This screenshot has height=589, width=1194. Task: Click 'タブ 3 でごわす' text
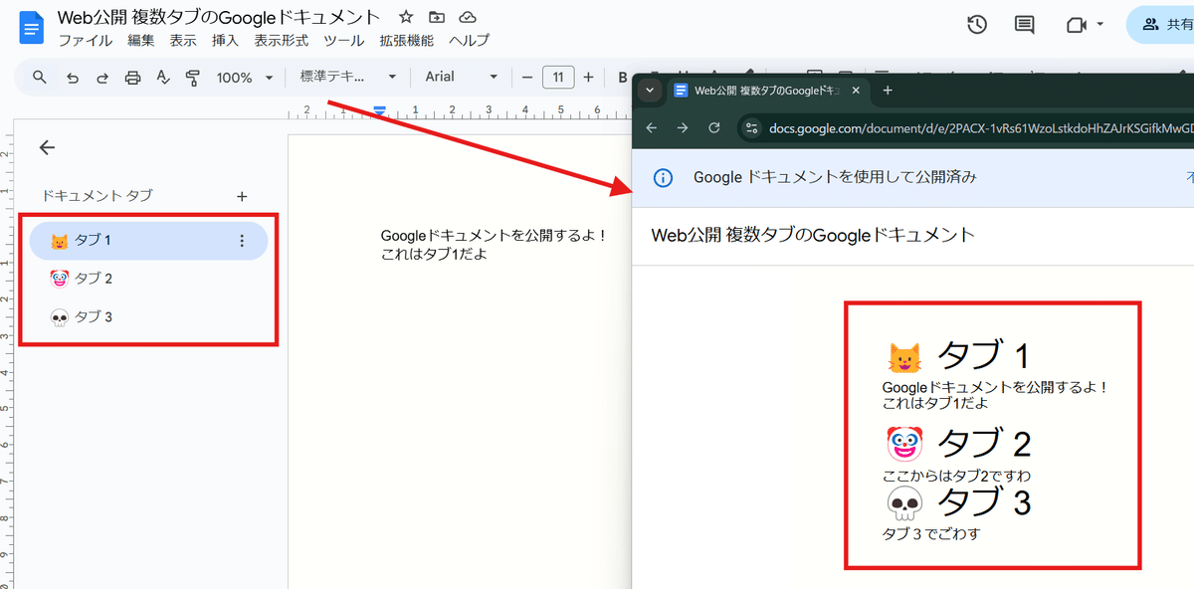(x=931, y=533)
